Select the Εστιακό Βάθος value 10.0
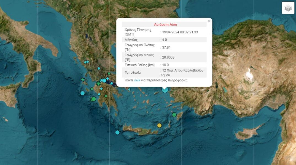Viewport: 296px width, 165px height. (165, 65)
